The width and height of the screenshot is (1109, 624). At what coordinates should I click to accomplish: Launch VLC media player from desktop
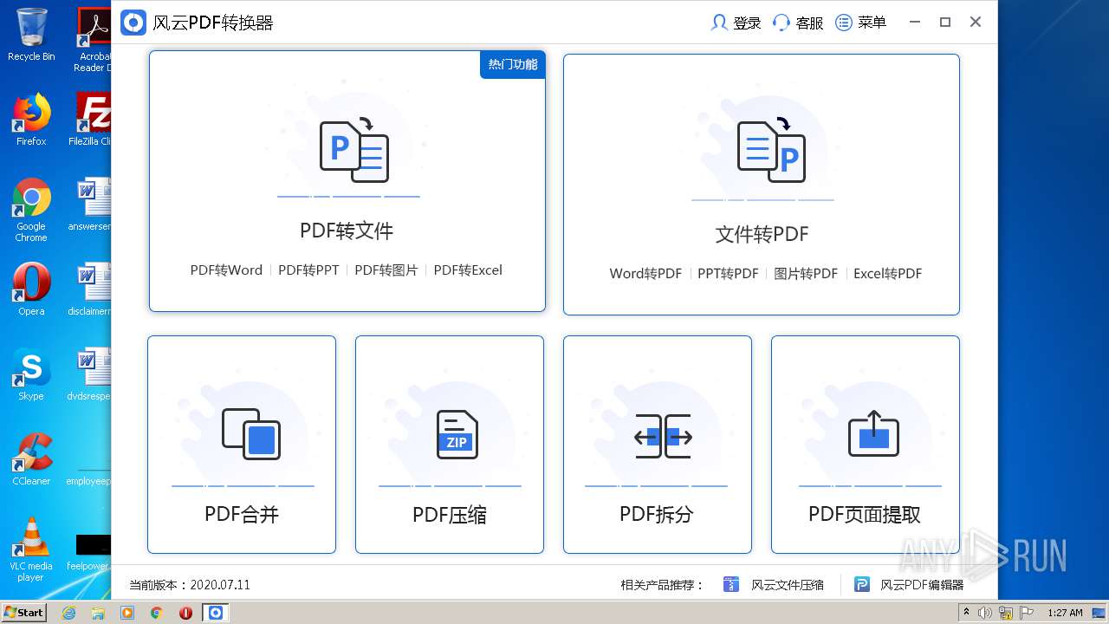[x=31, y=549]
